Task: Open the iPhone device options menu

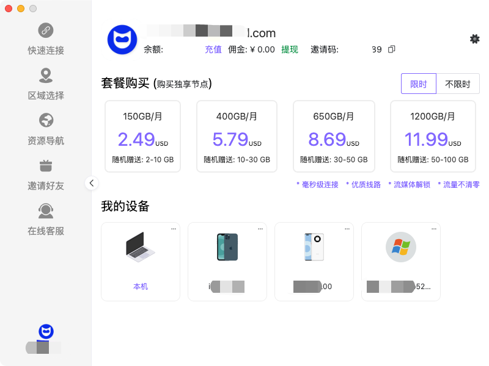Action: [x=260, y=229]
